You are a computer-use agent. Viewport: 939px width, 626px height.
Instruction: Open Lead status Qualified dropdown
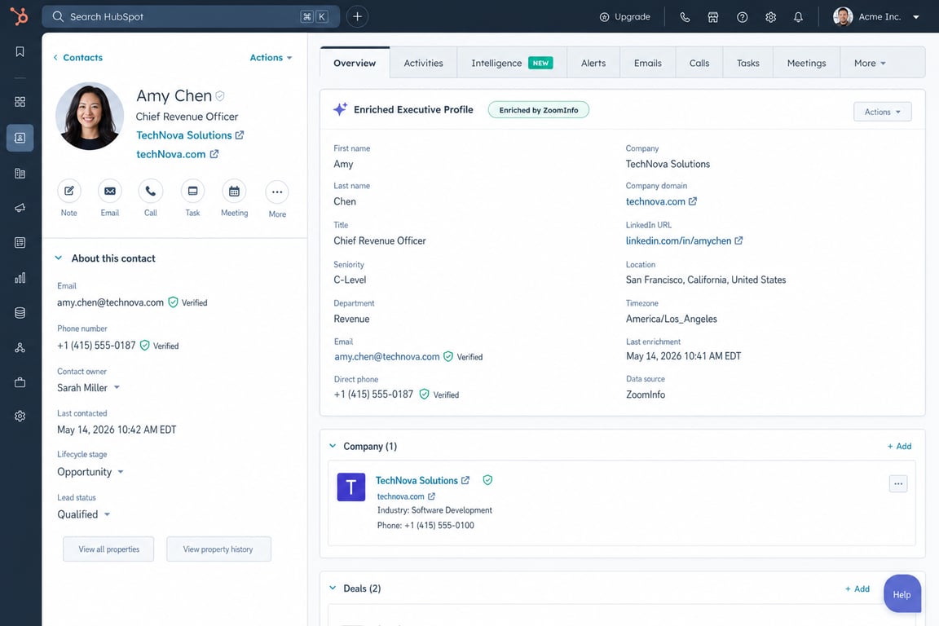click(x=83, y=514)
